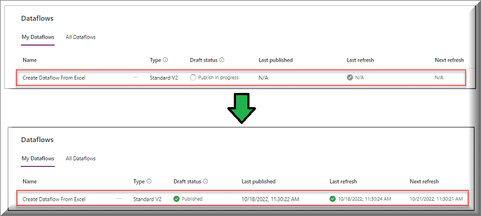Screen dimensions: 481x216
Task: Click the green Published checkmark icon
Action: pyautogui.click(x=176, y=199)
